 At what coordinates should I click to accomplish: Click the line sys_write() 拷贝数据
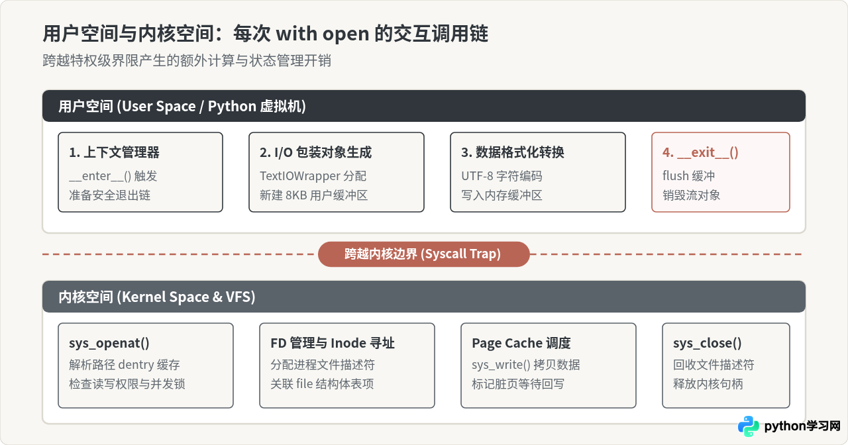tap(526, 365)
